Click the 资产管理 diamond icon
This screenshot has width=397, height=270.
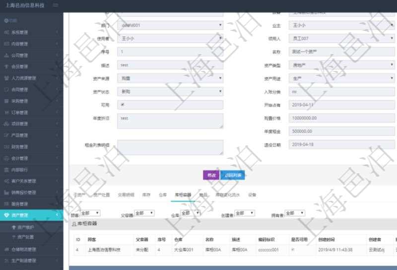(6, 215)
